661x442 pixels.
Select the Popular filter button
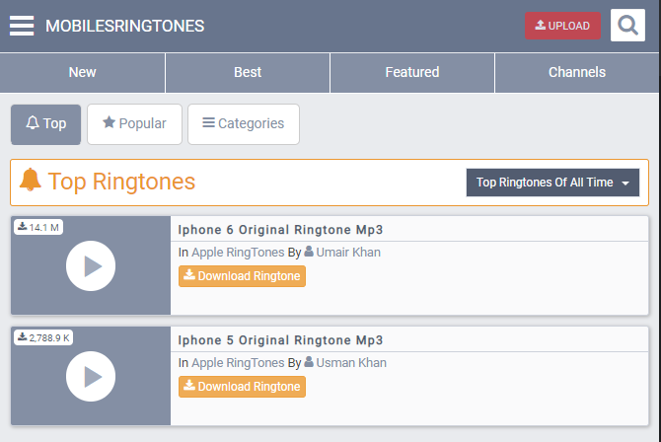(x=134, y=124)
